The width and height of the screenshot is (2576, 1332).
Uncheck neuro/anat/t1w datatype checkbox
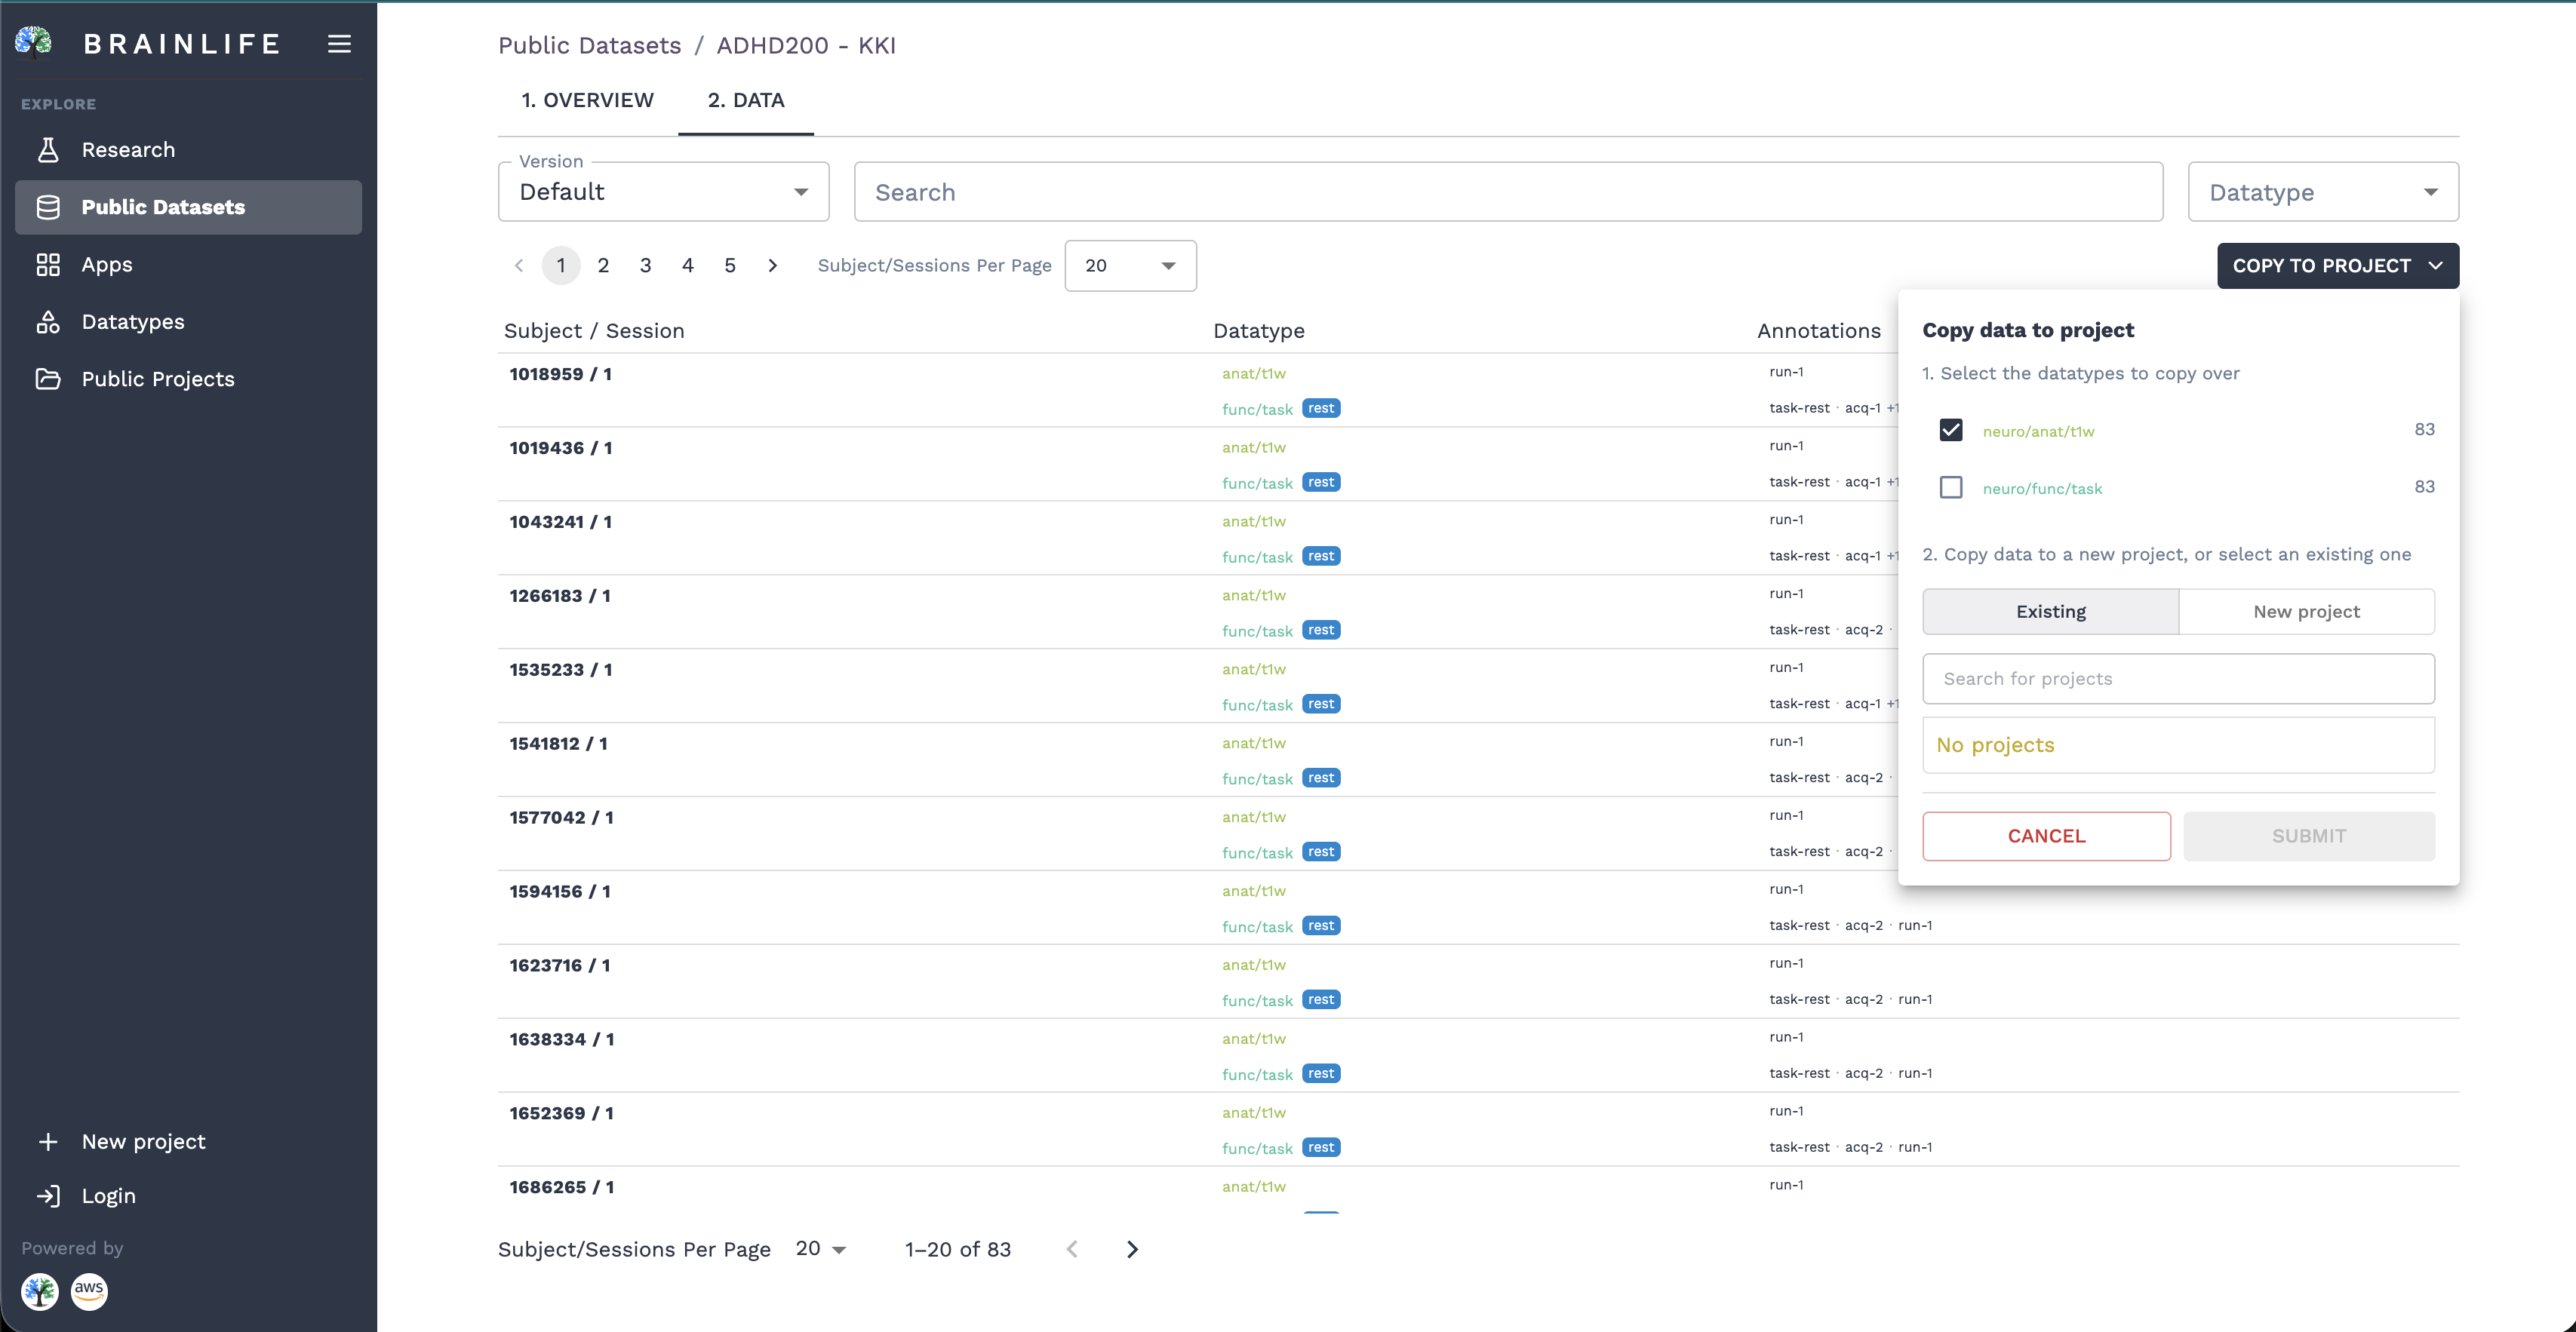pos(1950,430)
